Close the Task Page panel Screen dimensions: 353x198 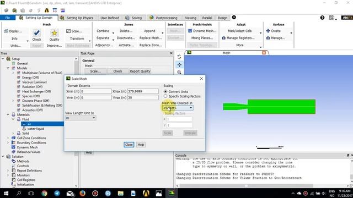click(171, 53)
